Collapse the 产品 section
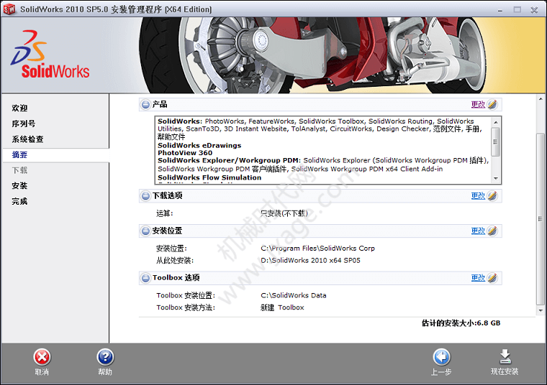The height and width of the screenshot is (385, 547). pos(145,104)
